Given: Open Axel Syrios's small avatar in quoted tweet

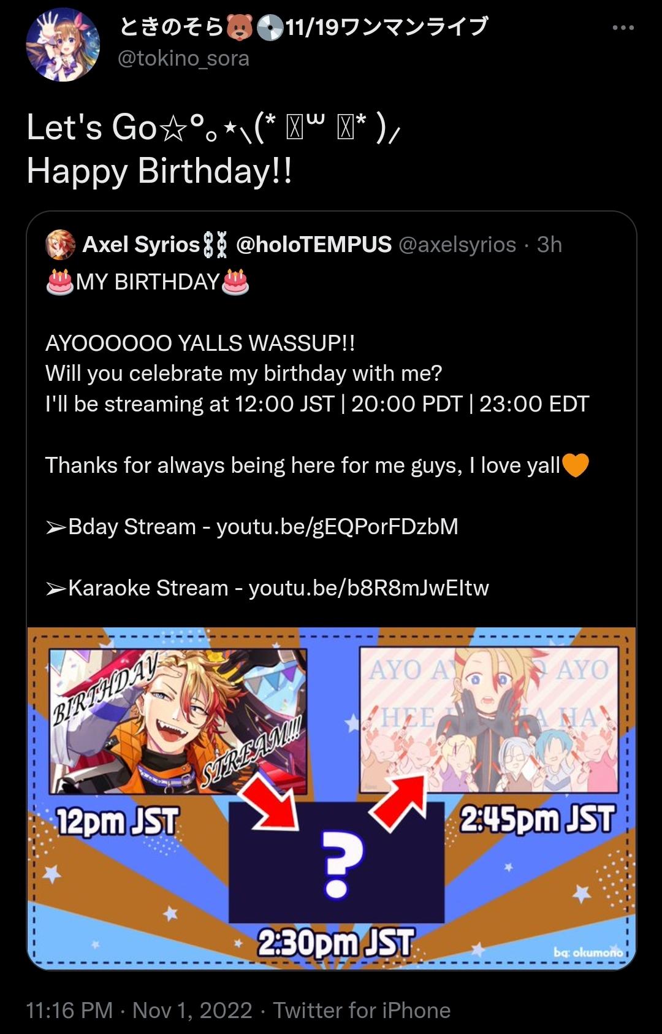Looking at the screenshot, I should 60,245.
